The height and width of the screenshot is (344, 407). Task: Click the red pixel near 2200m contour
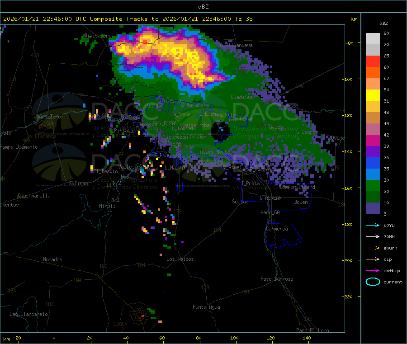pyautogui.click(x=142, y=316)
